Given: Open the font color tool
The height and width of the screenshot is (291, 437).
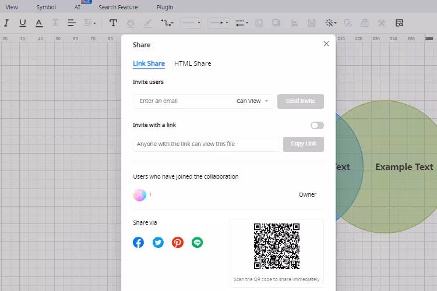Looking at the screenshot, I should coord(39,23).
